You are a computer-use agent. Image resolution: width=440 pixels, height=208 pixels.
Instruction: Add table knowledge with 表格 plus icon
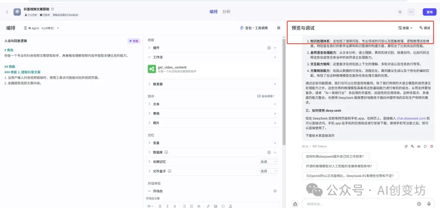[275, 113]
